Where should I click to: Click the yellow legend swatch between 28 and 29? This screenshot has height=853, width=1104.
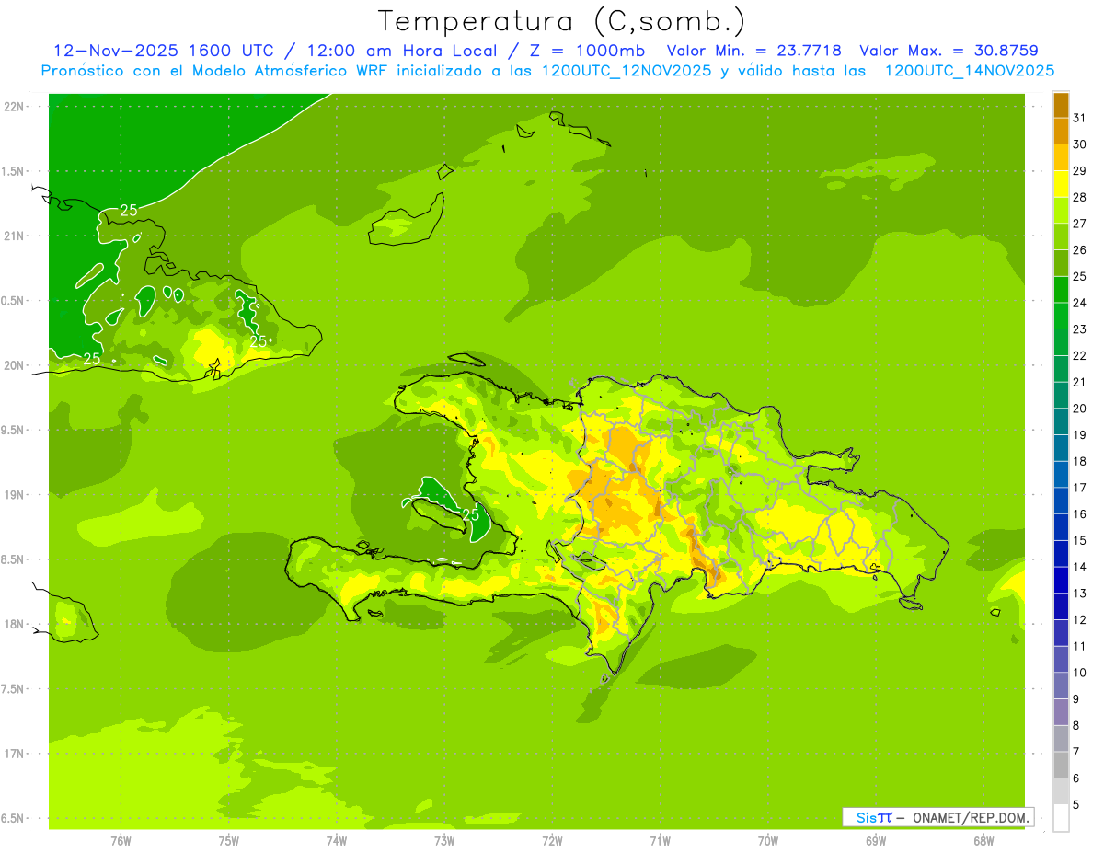pos(1061,184)
